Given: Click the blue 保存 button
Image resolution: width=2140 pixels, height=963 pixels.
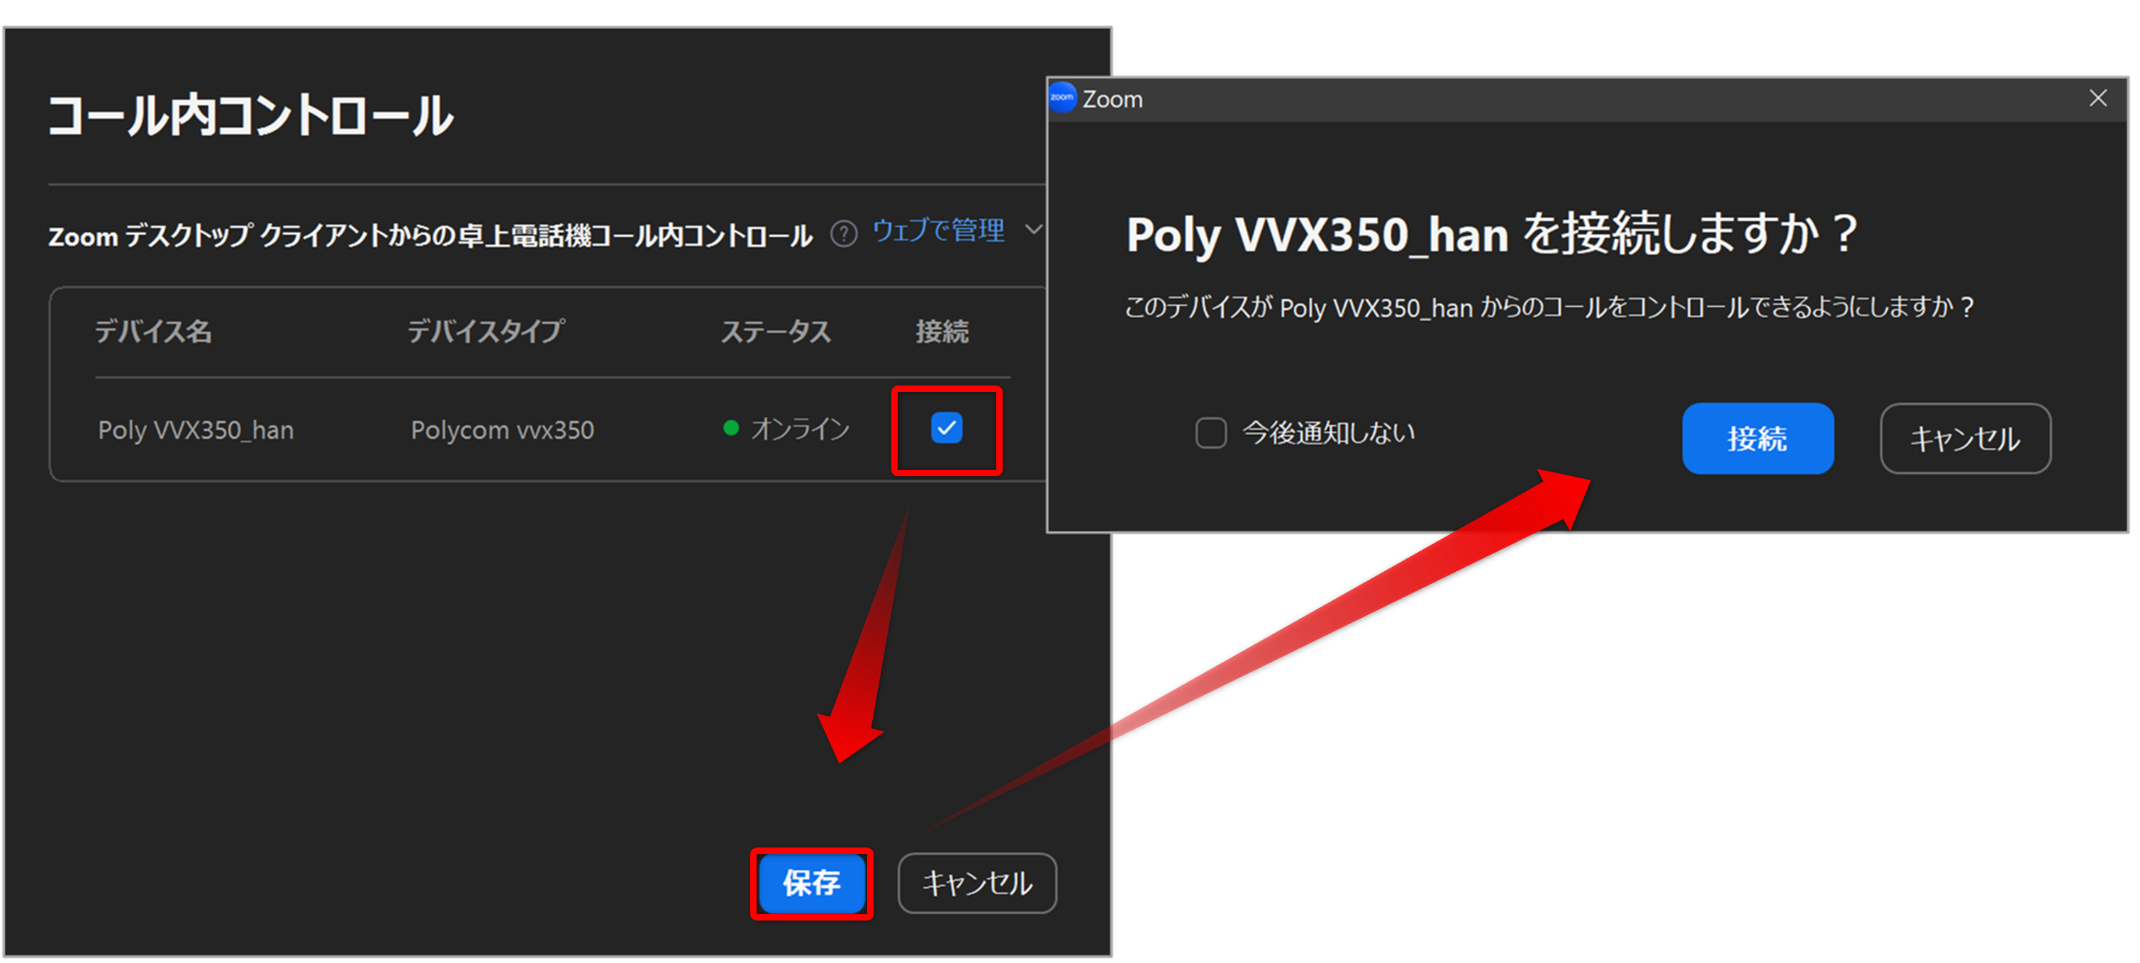Looking at the screenshot, I should coord(812,882).
